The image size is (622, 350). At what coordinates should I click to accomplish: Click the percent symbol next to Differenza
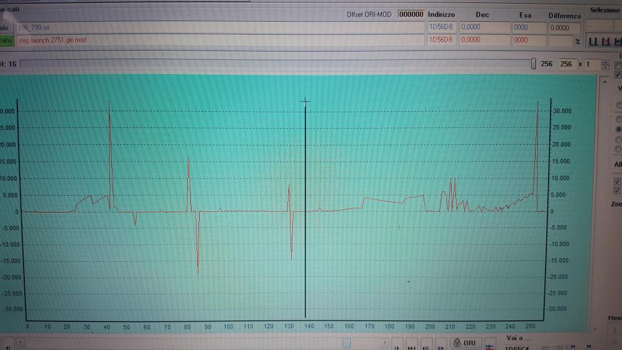click(x=577, y=41)
